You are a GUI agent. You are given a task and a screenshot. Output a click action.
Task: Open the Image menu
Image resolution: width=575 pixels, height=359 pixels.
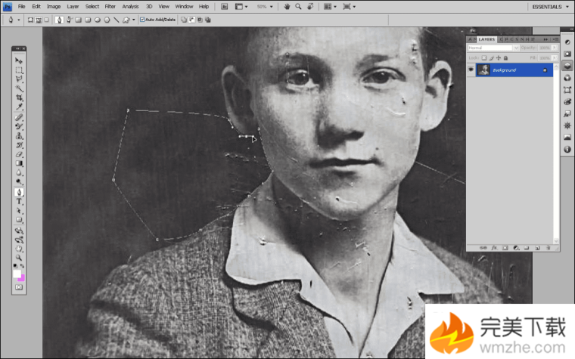[x=54, y=7]
